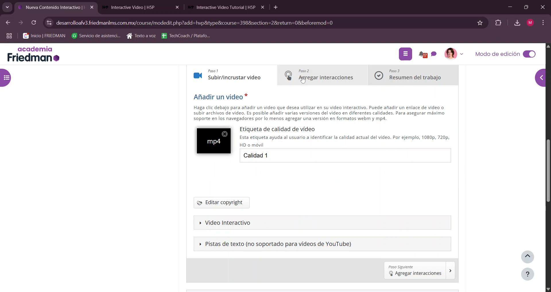The width and height of the screenshot is (551, 292).
Task: Remove the uploaded mp4 video
Action: click(225, 134)
